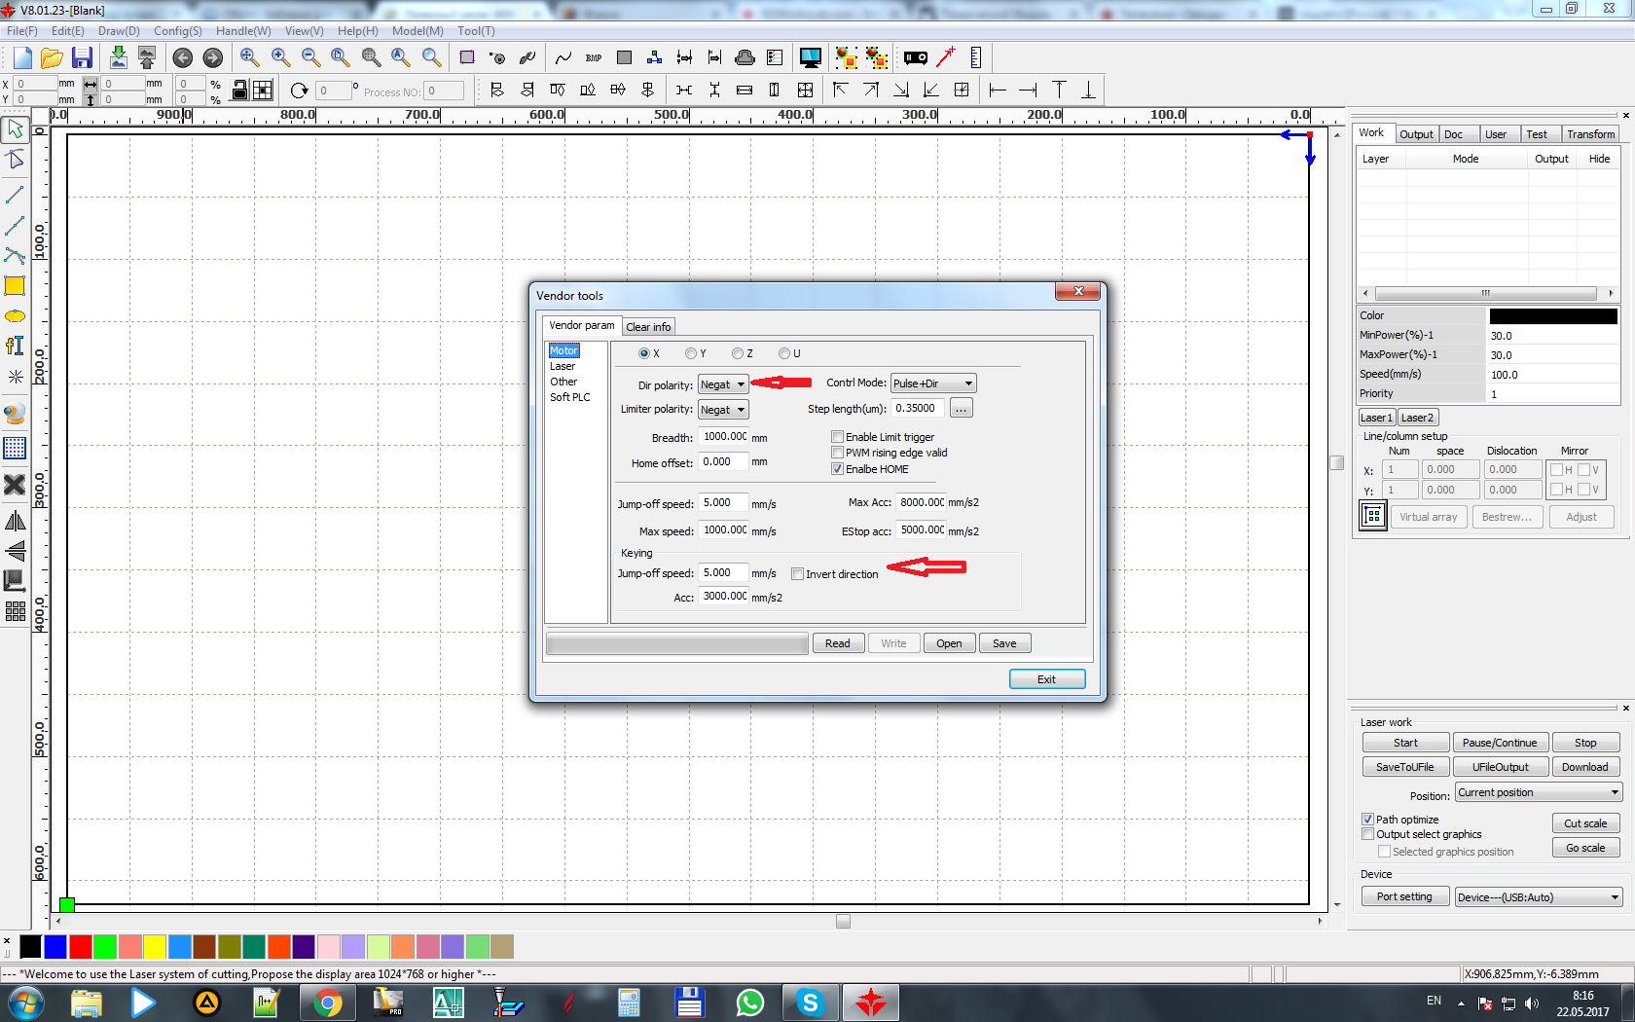Viewport: 1635px width, 1022px height.
Task: Click the Zoom out magnifier icon
Action: pos(310,57)
